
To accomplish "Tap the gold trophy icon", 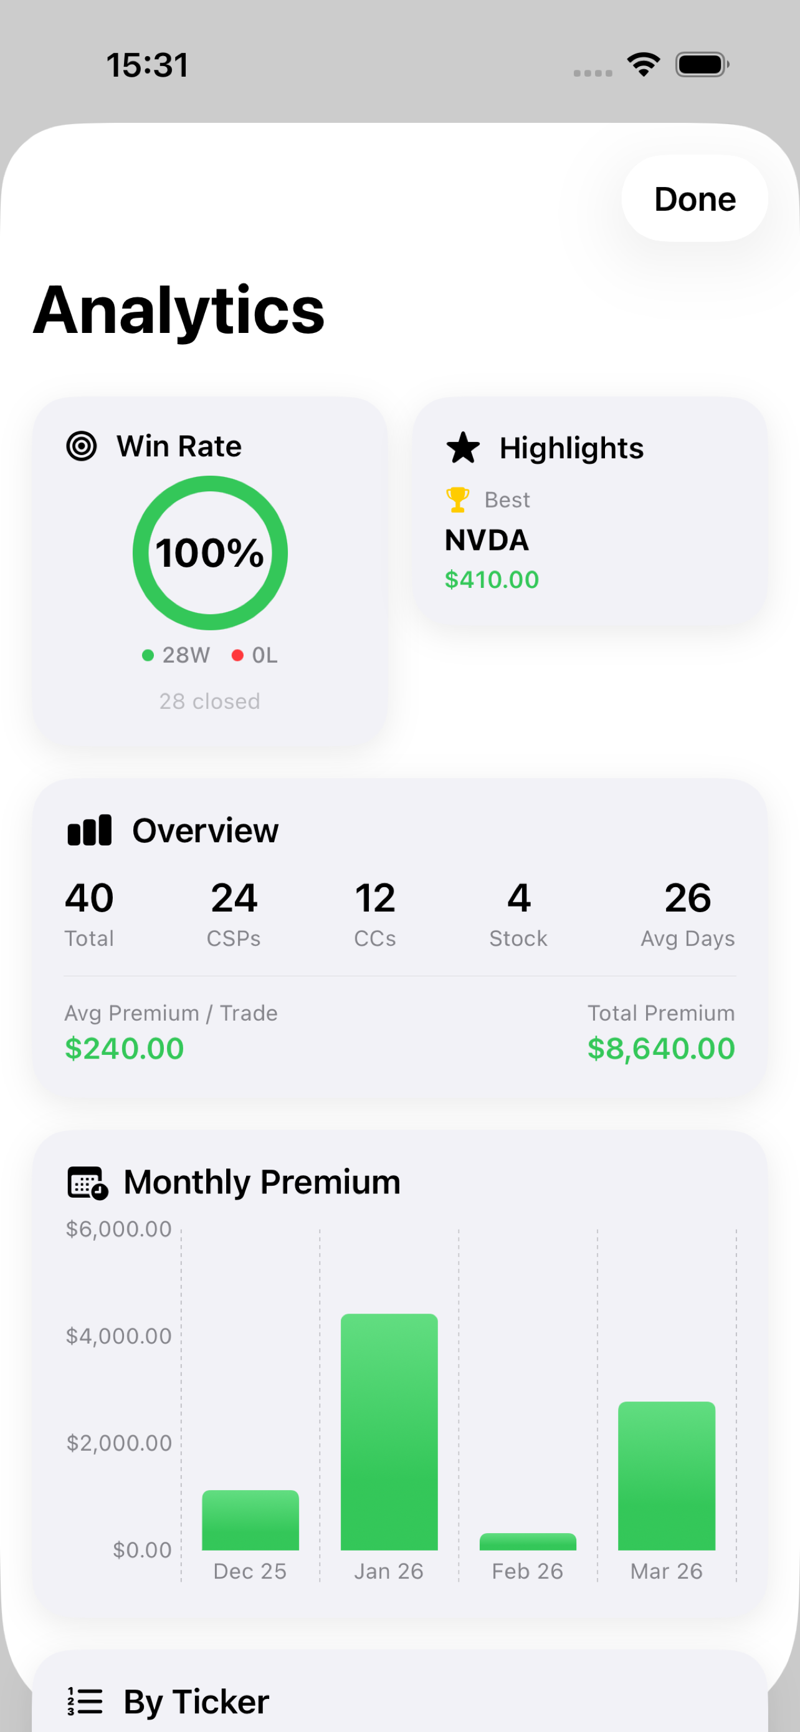I will [x=457, y=499].
